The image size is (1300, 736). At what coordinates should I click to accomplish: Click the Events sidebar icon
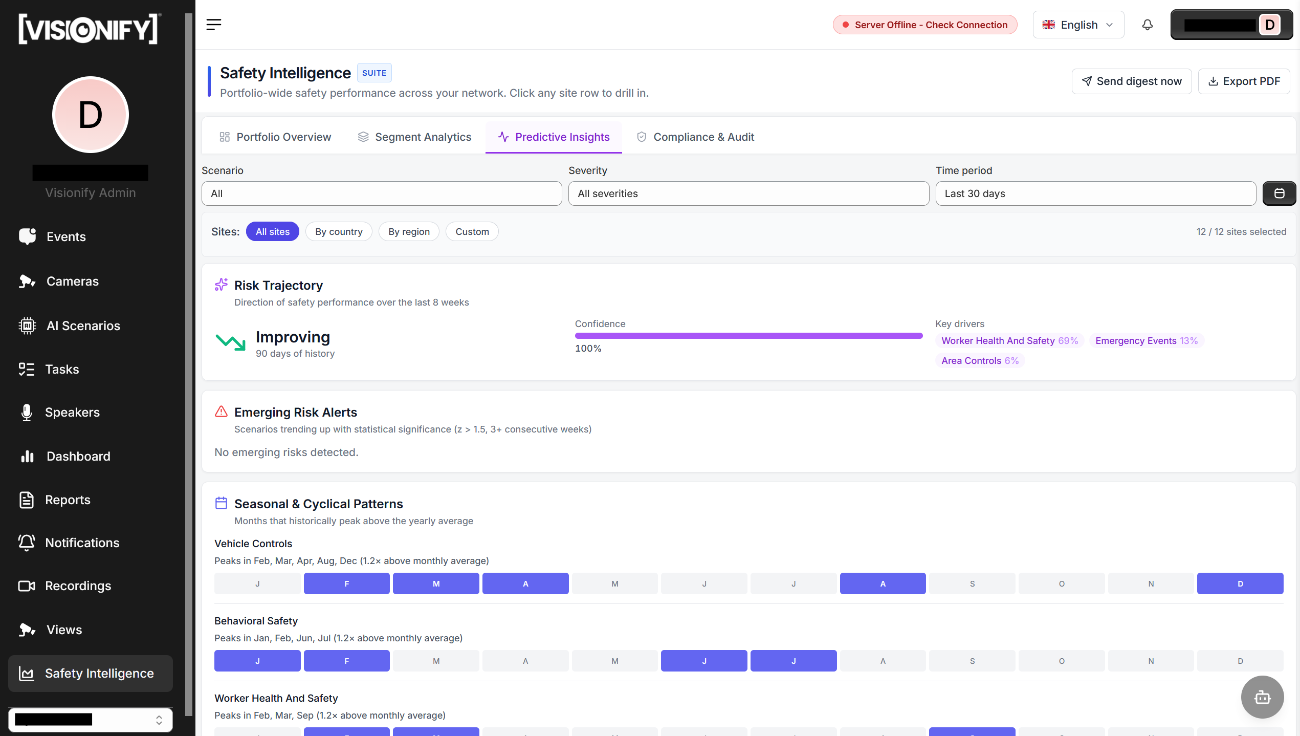(27, 236)
